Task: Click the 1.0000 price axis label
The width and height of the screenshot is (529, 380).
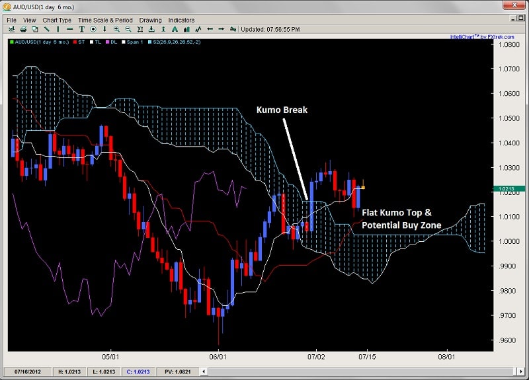Action: point(509,241)
